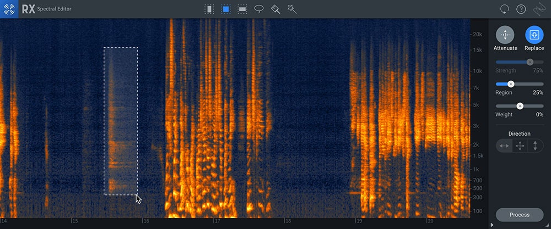551x229 pixels.
Task: Click the 20k frequency label
Action: click(x=477, y=34)
